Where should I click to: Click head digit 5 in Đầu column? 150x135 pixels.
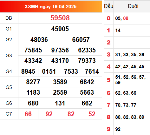click(x=108, y=80)
